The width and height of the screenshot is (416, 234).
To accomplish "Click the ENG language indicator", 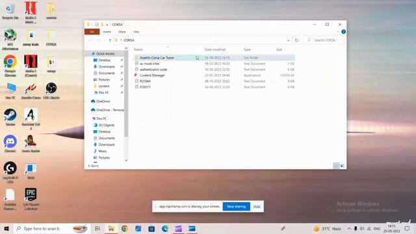I will [x=377, y=229].
